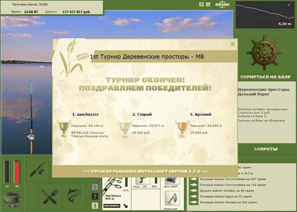The height and width of the screenshot is (212, 297).
Task: Click location title Деревенские просторы. Дальний берег
Action: pyautogui.click(x=264, y=92)
